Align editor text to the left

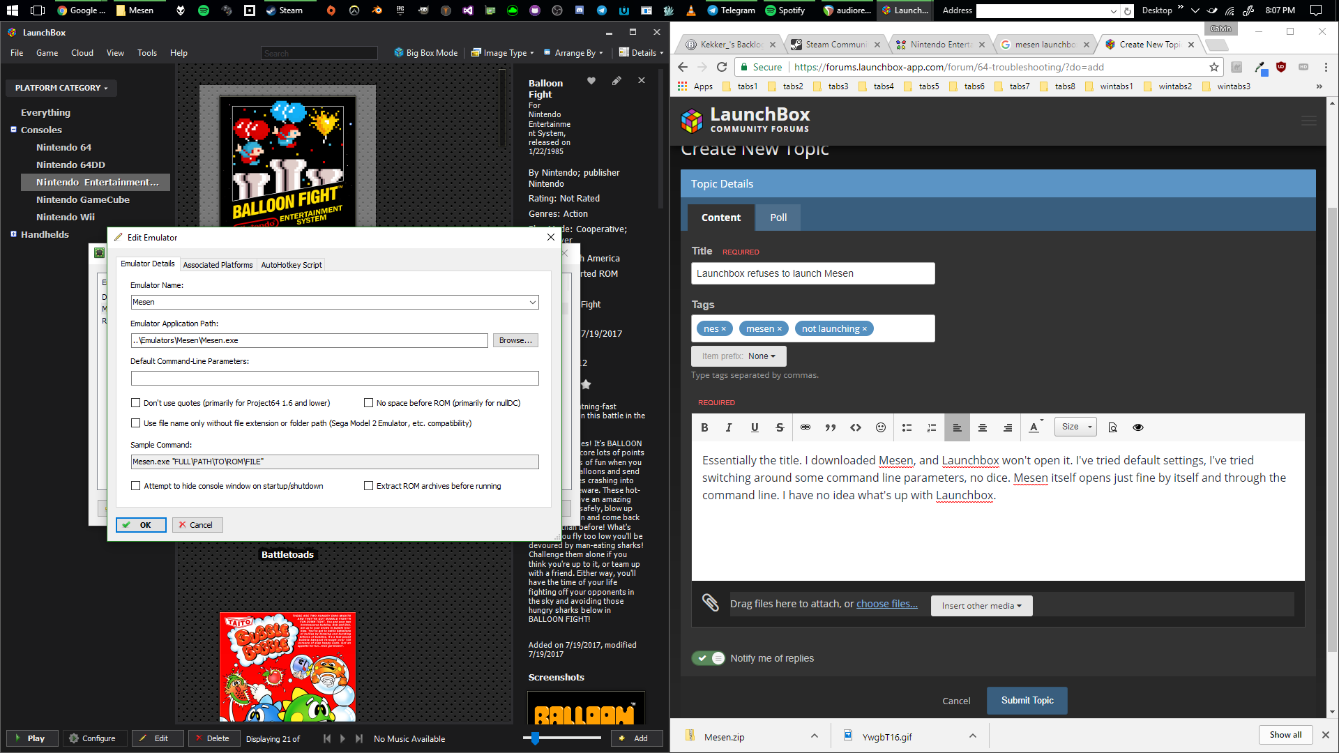click(957, 427)
